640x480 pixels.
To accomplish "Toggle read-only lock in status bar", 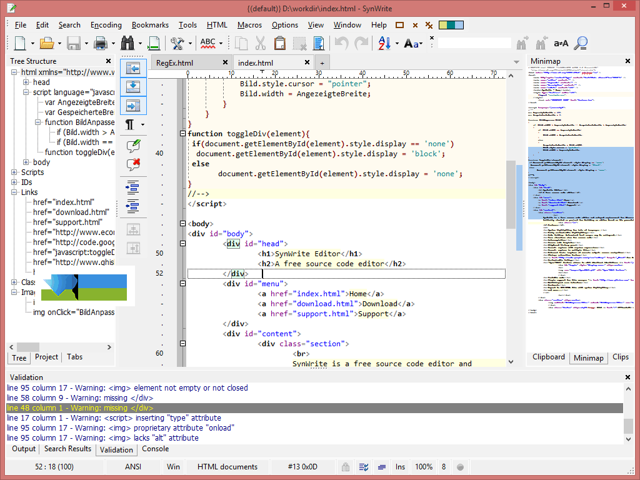I will [345, 466].
